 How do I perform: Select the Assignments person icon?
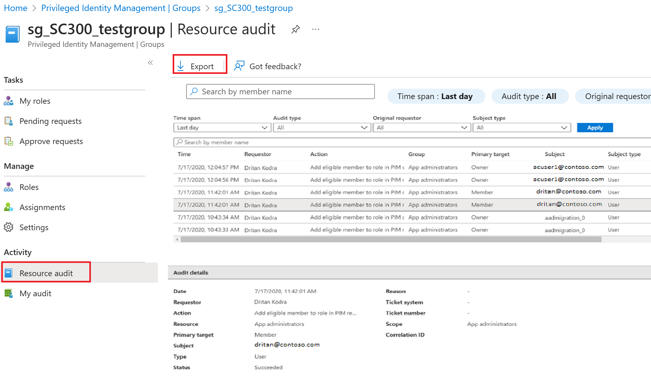click(x=8, y=207)
